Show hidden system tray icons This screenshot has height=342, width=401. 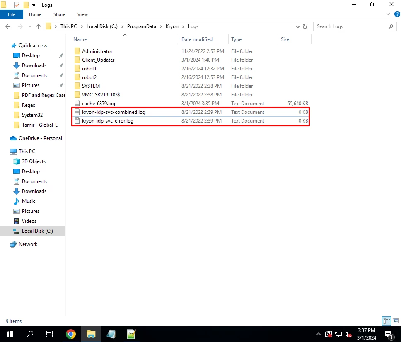[319, 334]
